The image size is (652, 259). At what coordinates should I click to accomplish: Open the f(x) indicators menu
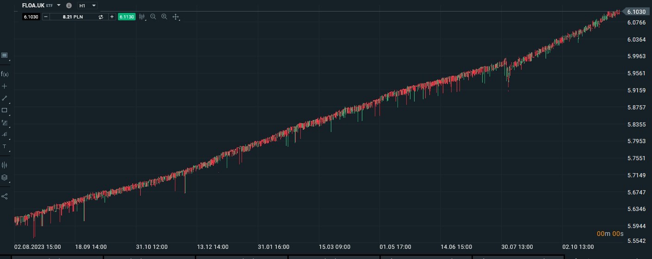pos(5,74)
